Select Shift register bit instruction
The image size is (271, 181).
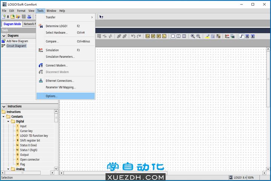pyautogui.click(x=30, y=140)
